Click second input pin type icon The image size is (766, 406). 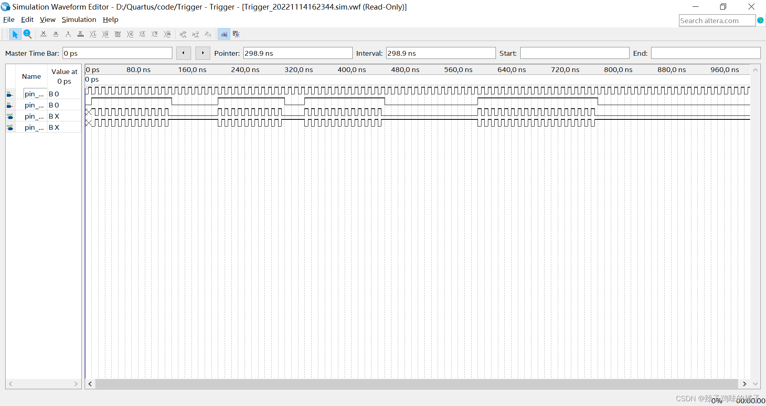[x=10, y=105]
